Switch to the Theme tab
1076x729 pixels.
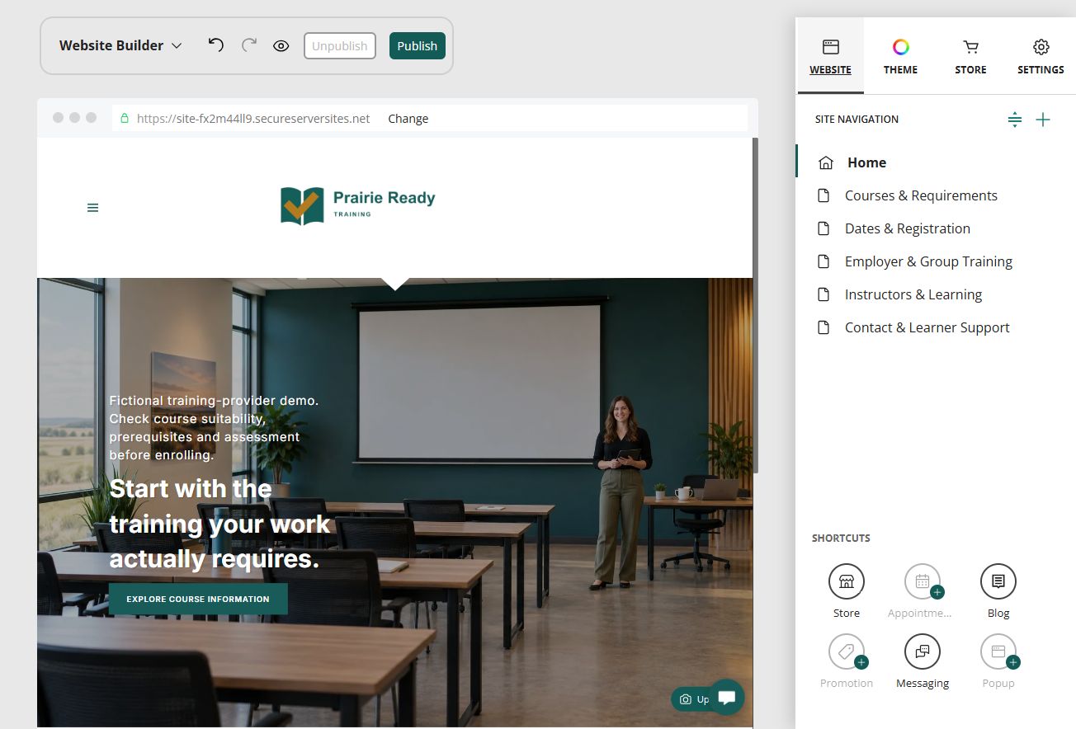900,57
